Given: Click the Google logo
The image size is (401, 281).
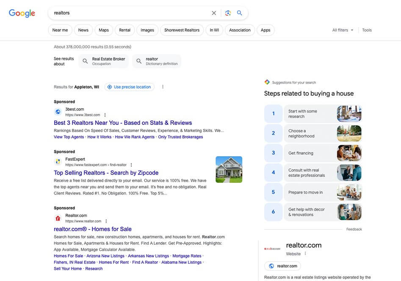Looking at the screenshot, I should click(22, 13).
